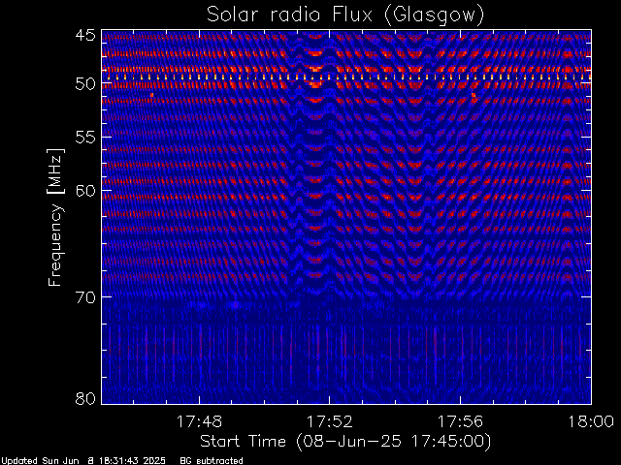
Task: Click the '17:52' time tick label
Action: [330, 421]
